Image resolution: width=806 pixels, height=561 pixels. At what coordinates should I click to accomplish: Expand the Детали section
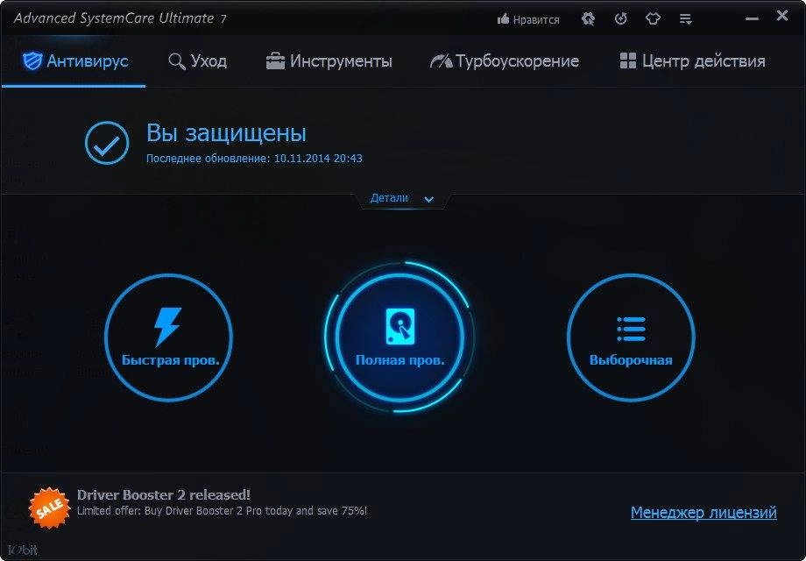pyautogui.click(x=401, y=198)
